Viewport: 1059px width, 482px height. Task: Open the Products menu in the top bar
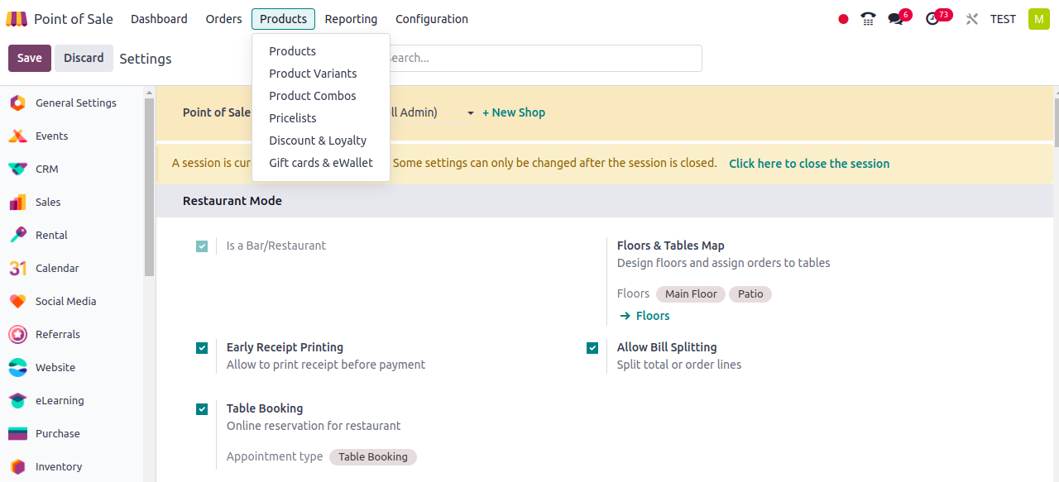point(283,19)
